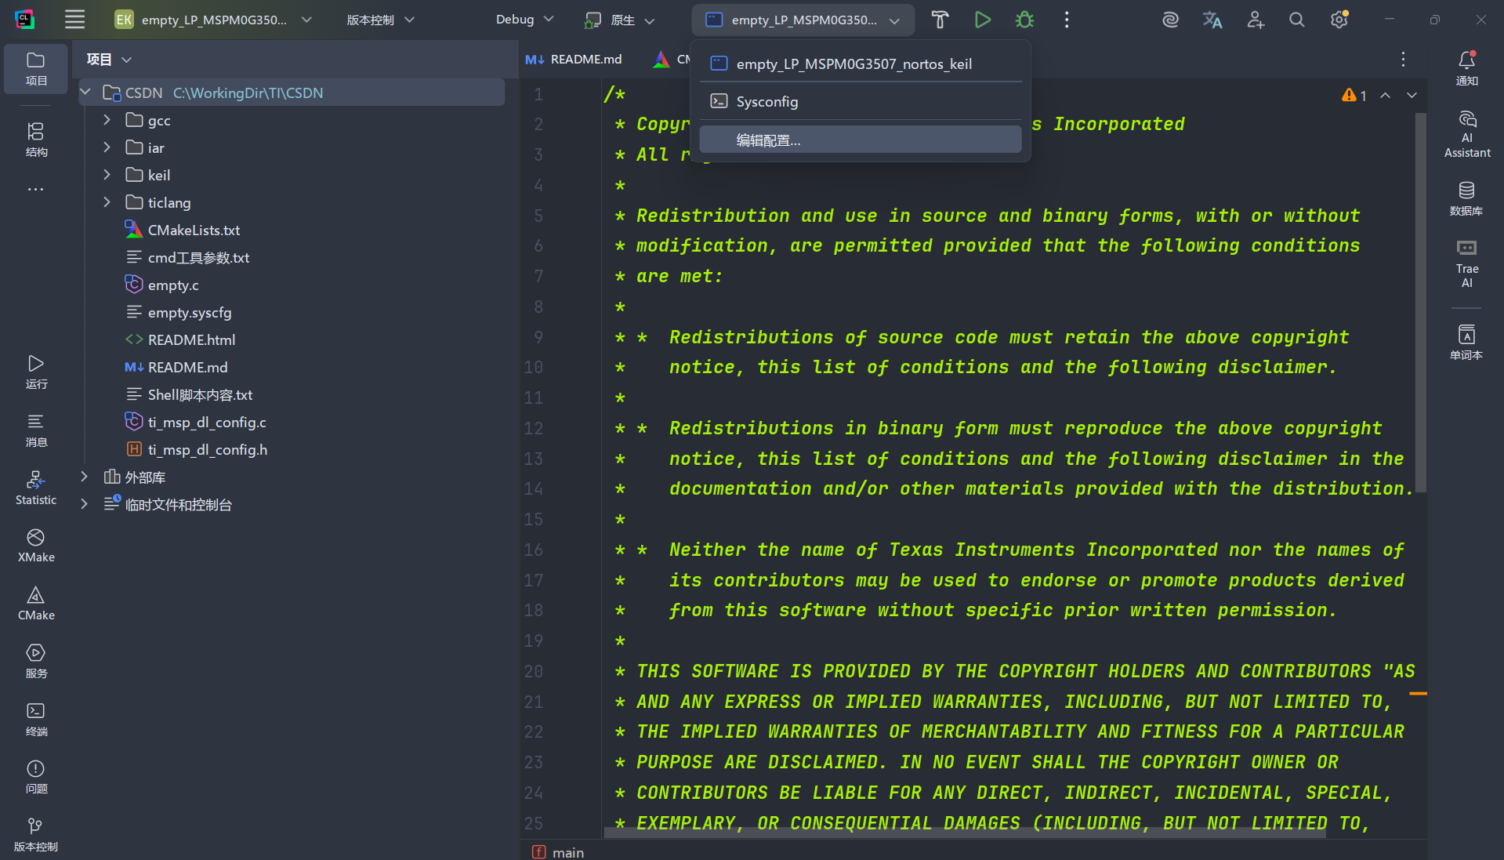Viewport: 1504px width, 860px height.
Task: Open the Trae AI panel
Action: (x=1466, y=263)
